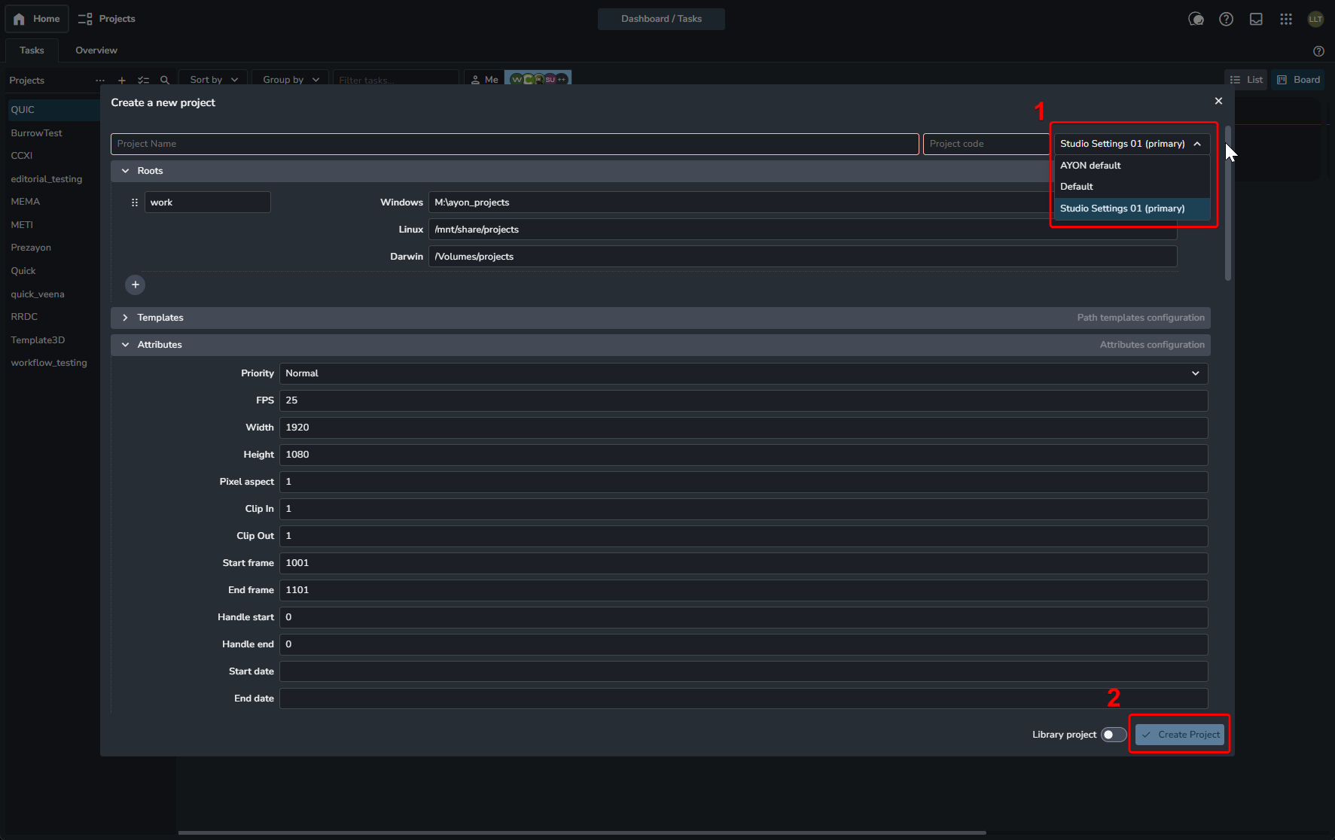Toggle the Library project switch

pyautogui.click(x=1114, y=735)
